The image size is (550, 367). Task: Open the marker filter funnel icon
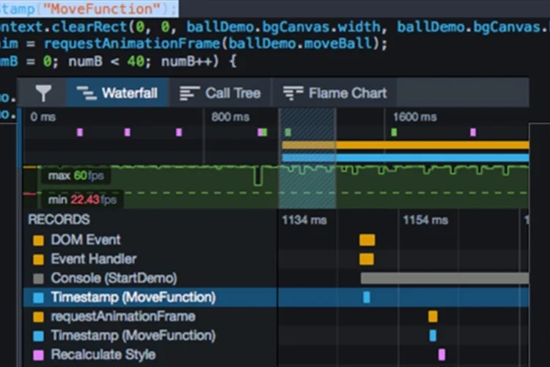pos(43,93)
